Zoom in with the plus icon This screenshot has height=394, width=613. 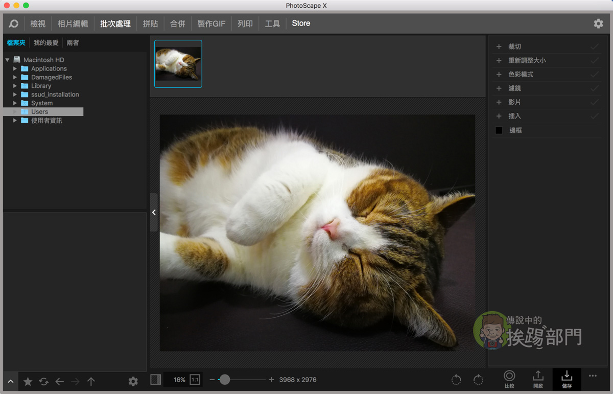(x=271, y=380)
